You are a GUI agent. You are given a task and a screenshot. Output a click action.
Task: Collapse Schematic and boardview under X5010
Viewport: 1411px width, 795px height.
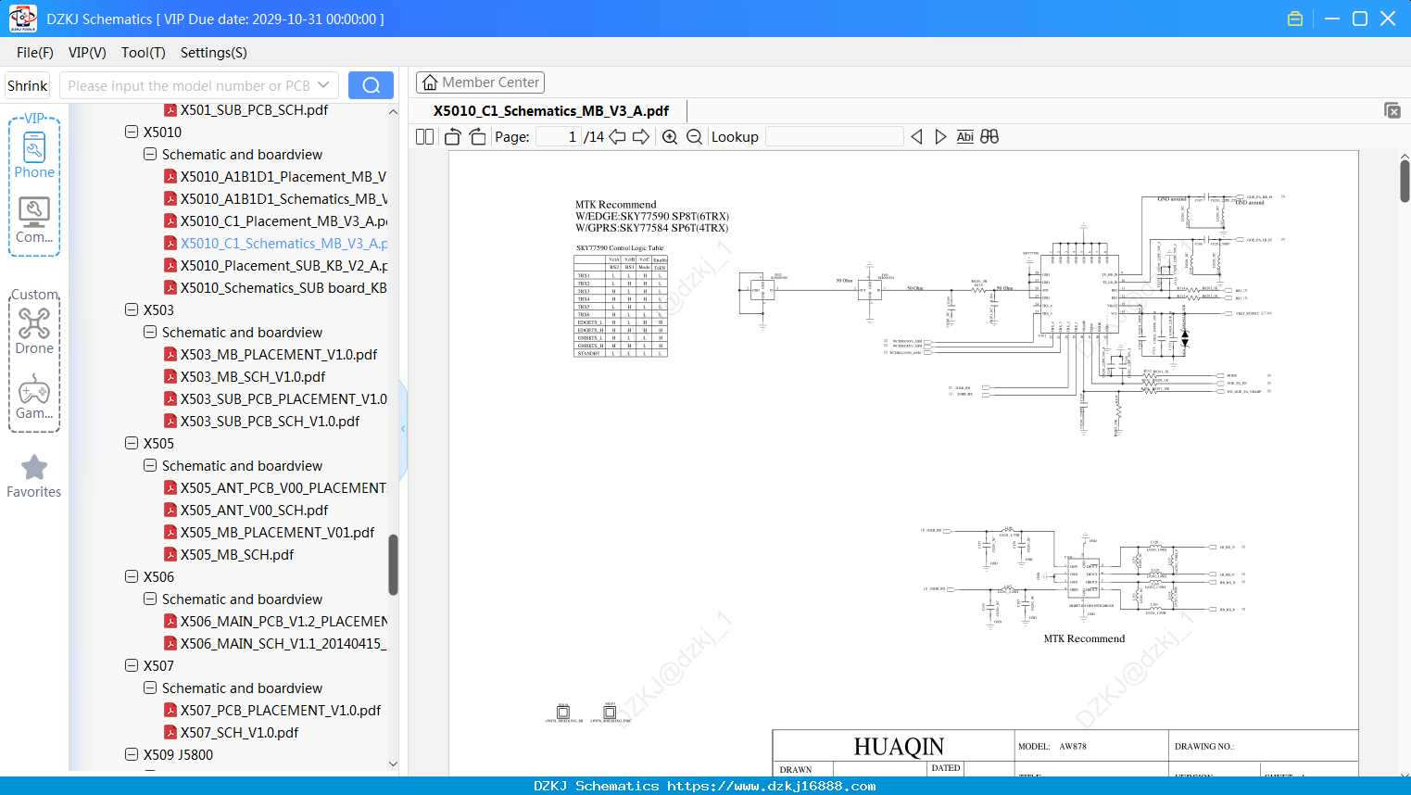point(150,154)
